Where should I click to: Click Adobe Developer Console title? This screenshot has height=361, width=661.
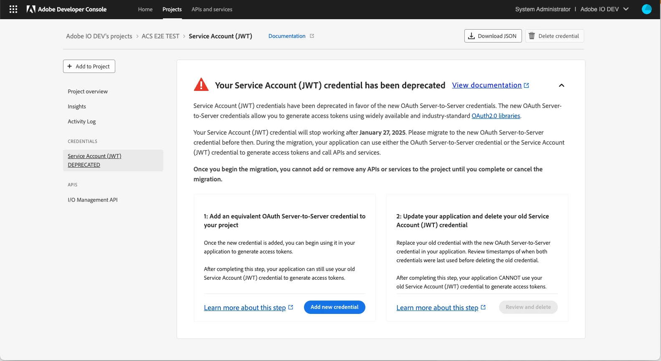[x=72, y=9]
